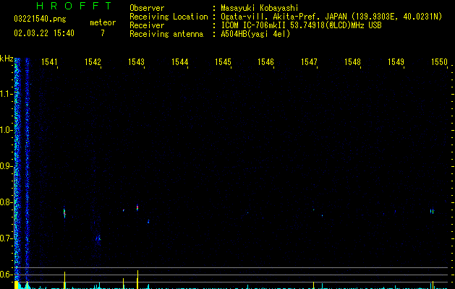Click the 0.8 frequency axis label
Screen dimensions: 455x289
point(6,202)
